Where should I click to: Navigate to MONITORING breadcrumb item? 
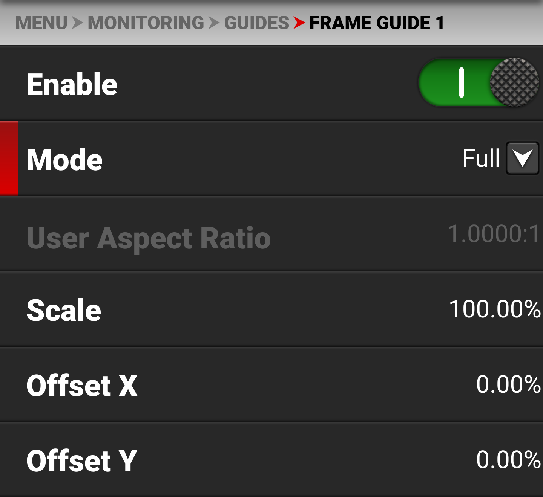pos(146,23)
